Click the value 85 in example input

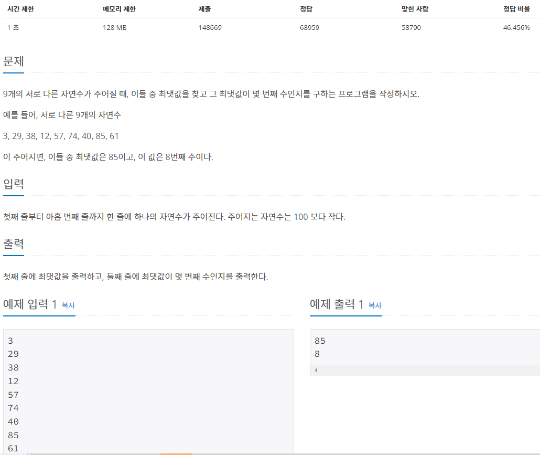14,436
